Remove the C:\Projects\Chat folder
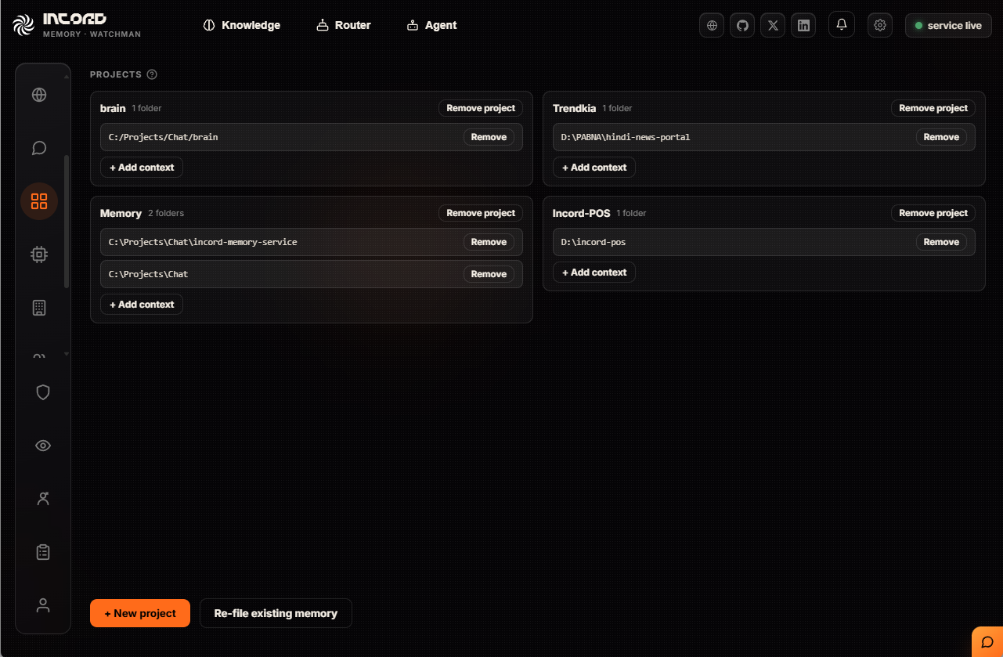Screen dimensions: 1003x657 point(489,274)
